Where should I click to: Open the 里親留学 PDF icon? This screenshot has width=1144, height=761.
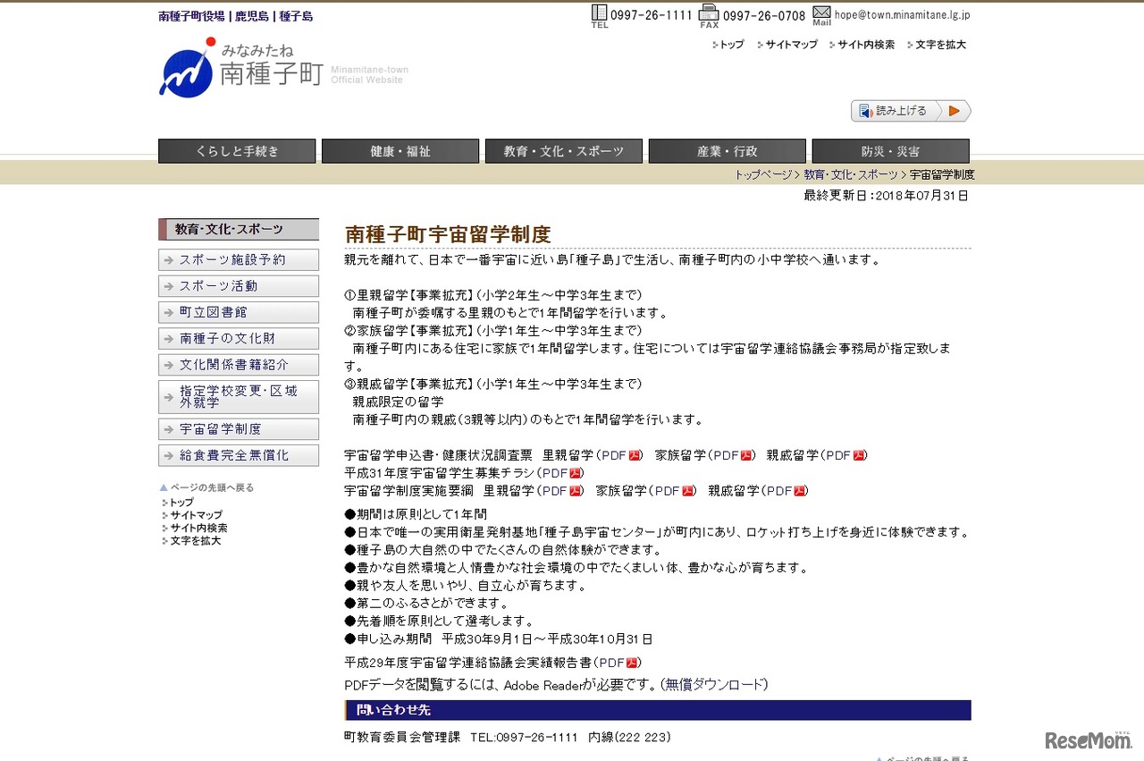(632, 454)
